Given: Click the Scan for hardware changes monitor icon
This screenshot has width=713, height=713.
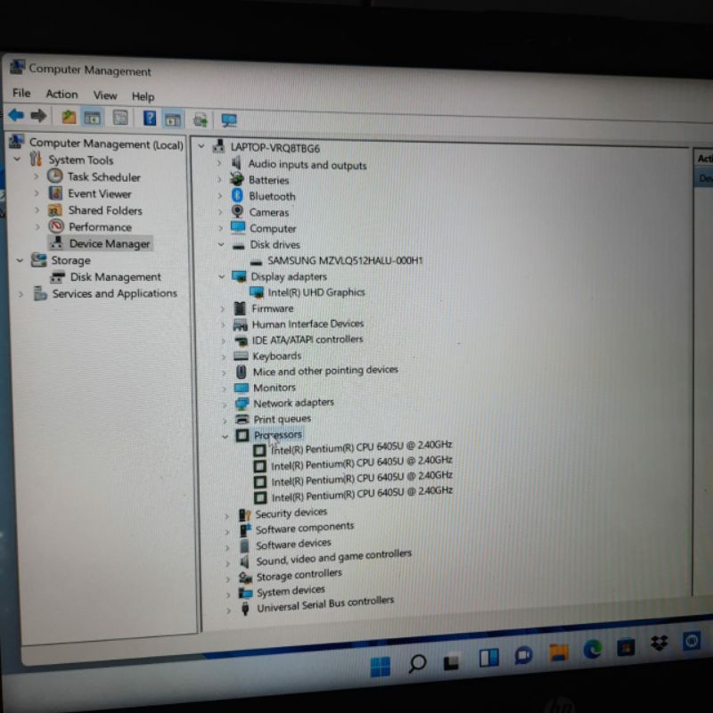Looking at the screenshot, I should tap(229, 120).
